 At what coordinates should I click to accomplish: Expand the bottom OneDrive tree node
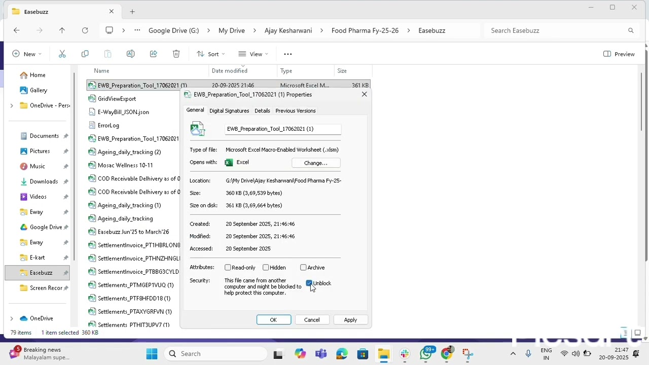12,318
